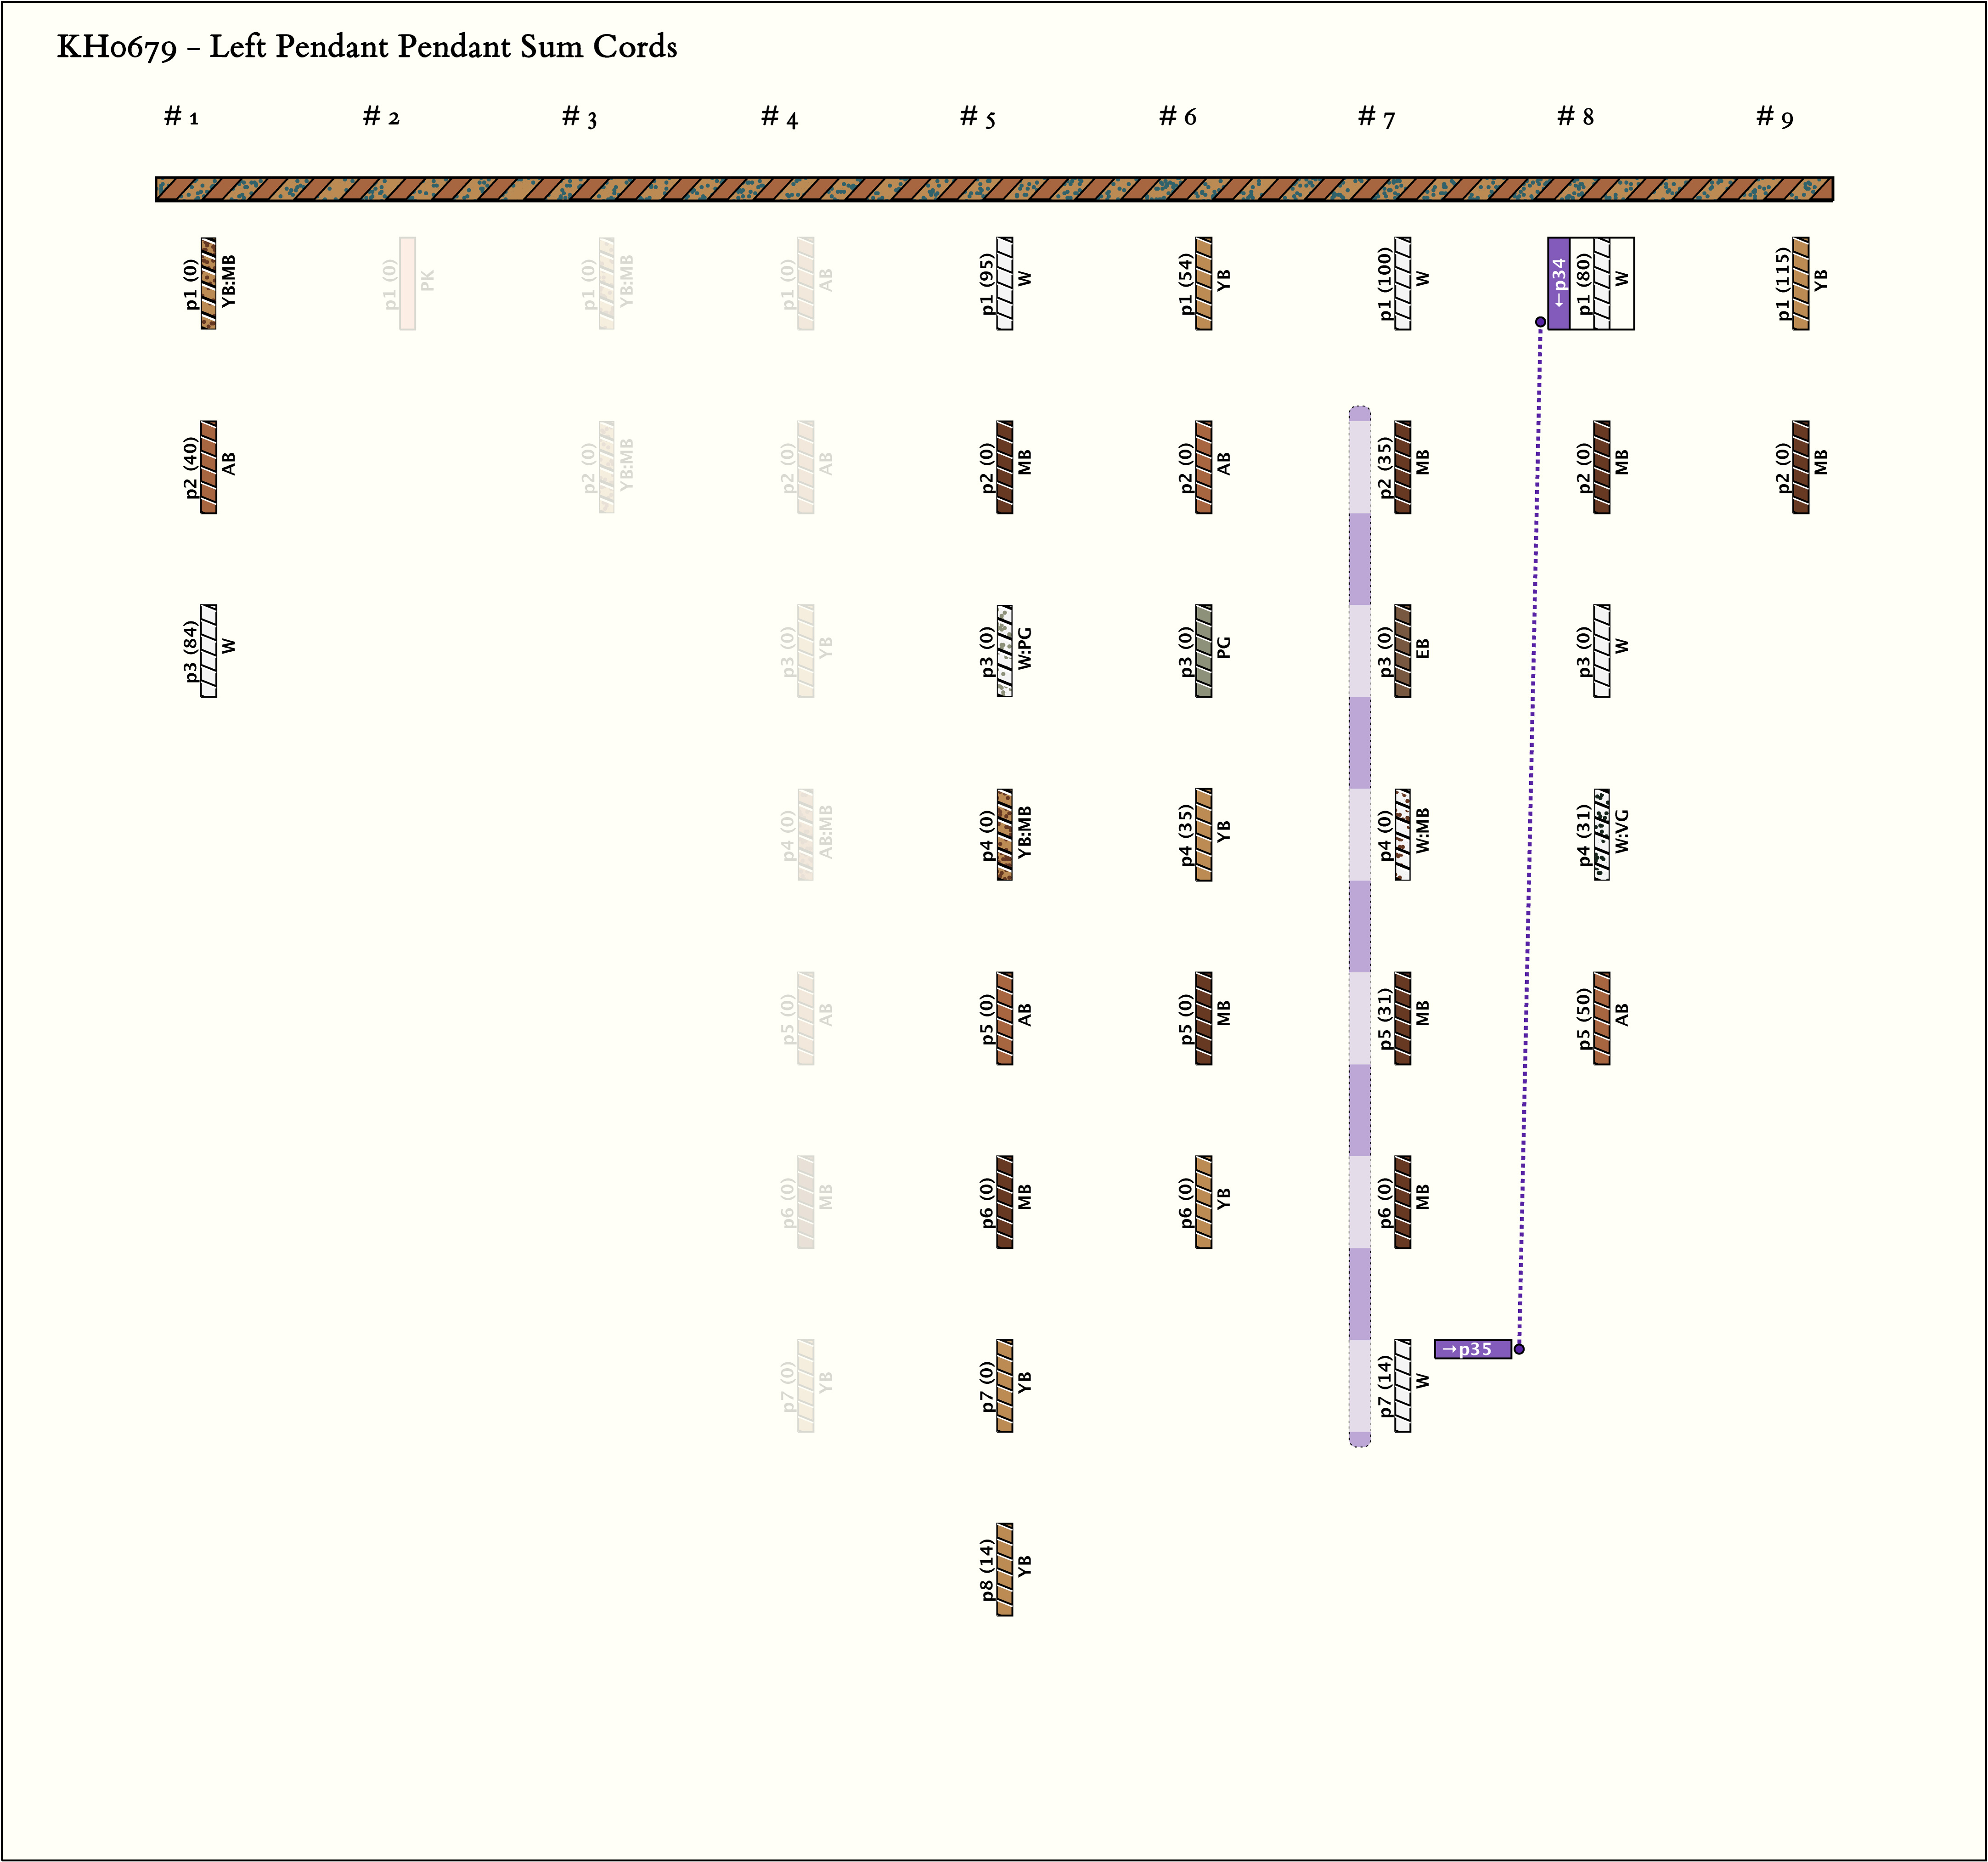This screenshot has width=1988, height=1862.
Task: Select cord p7 (14) W in column 7
Action: tap(1402, 1386)
